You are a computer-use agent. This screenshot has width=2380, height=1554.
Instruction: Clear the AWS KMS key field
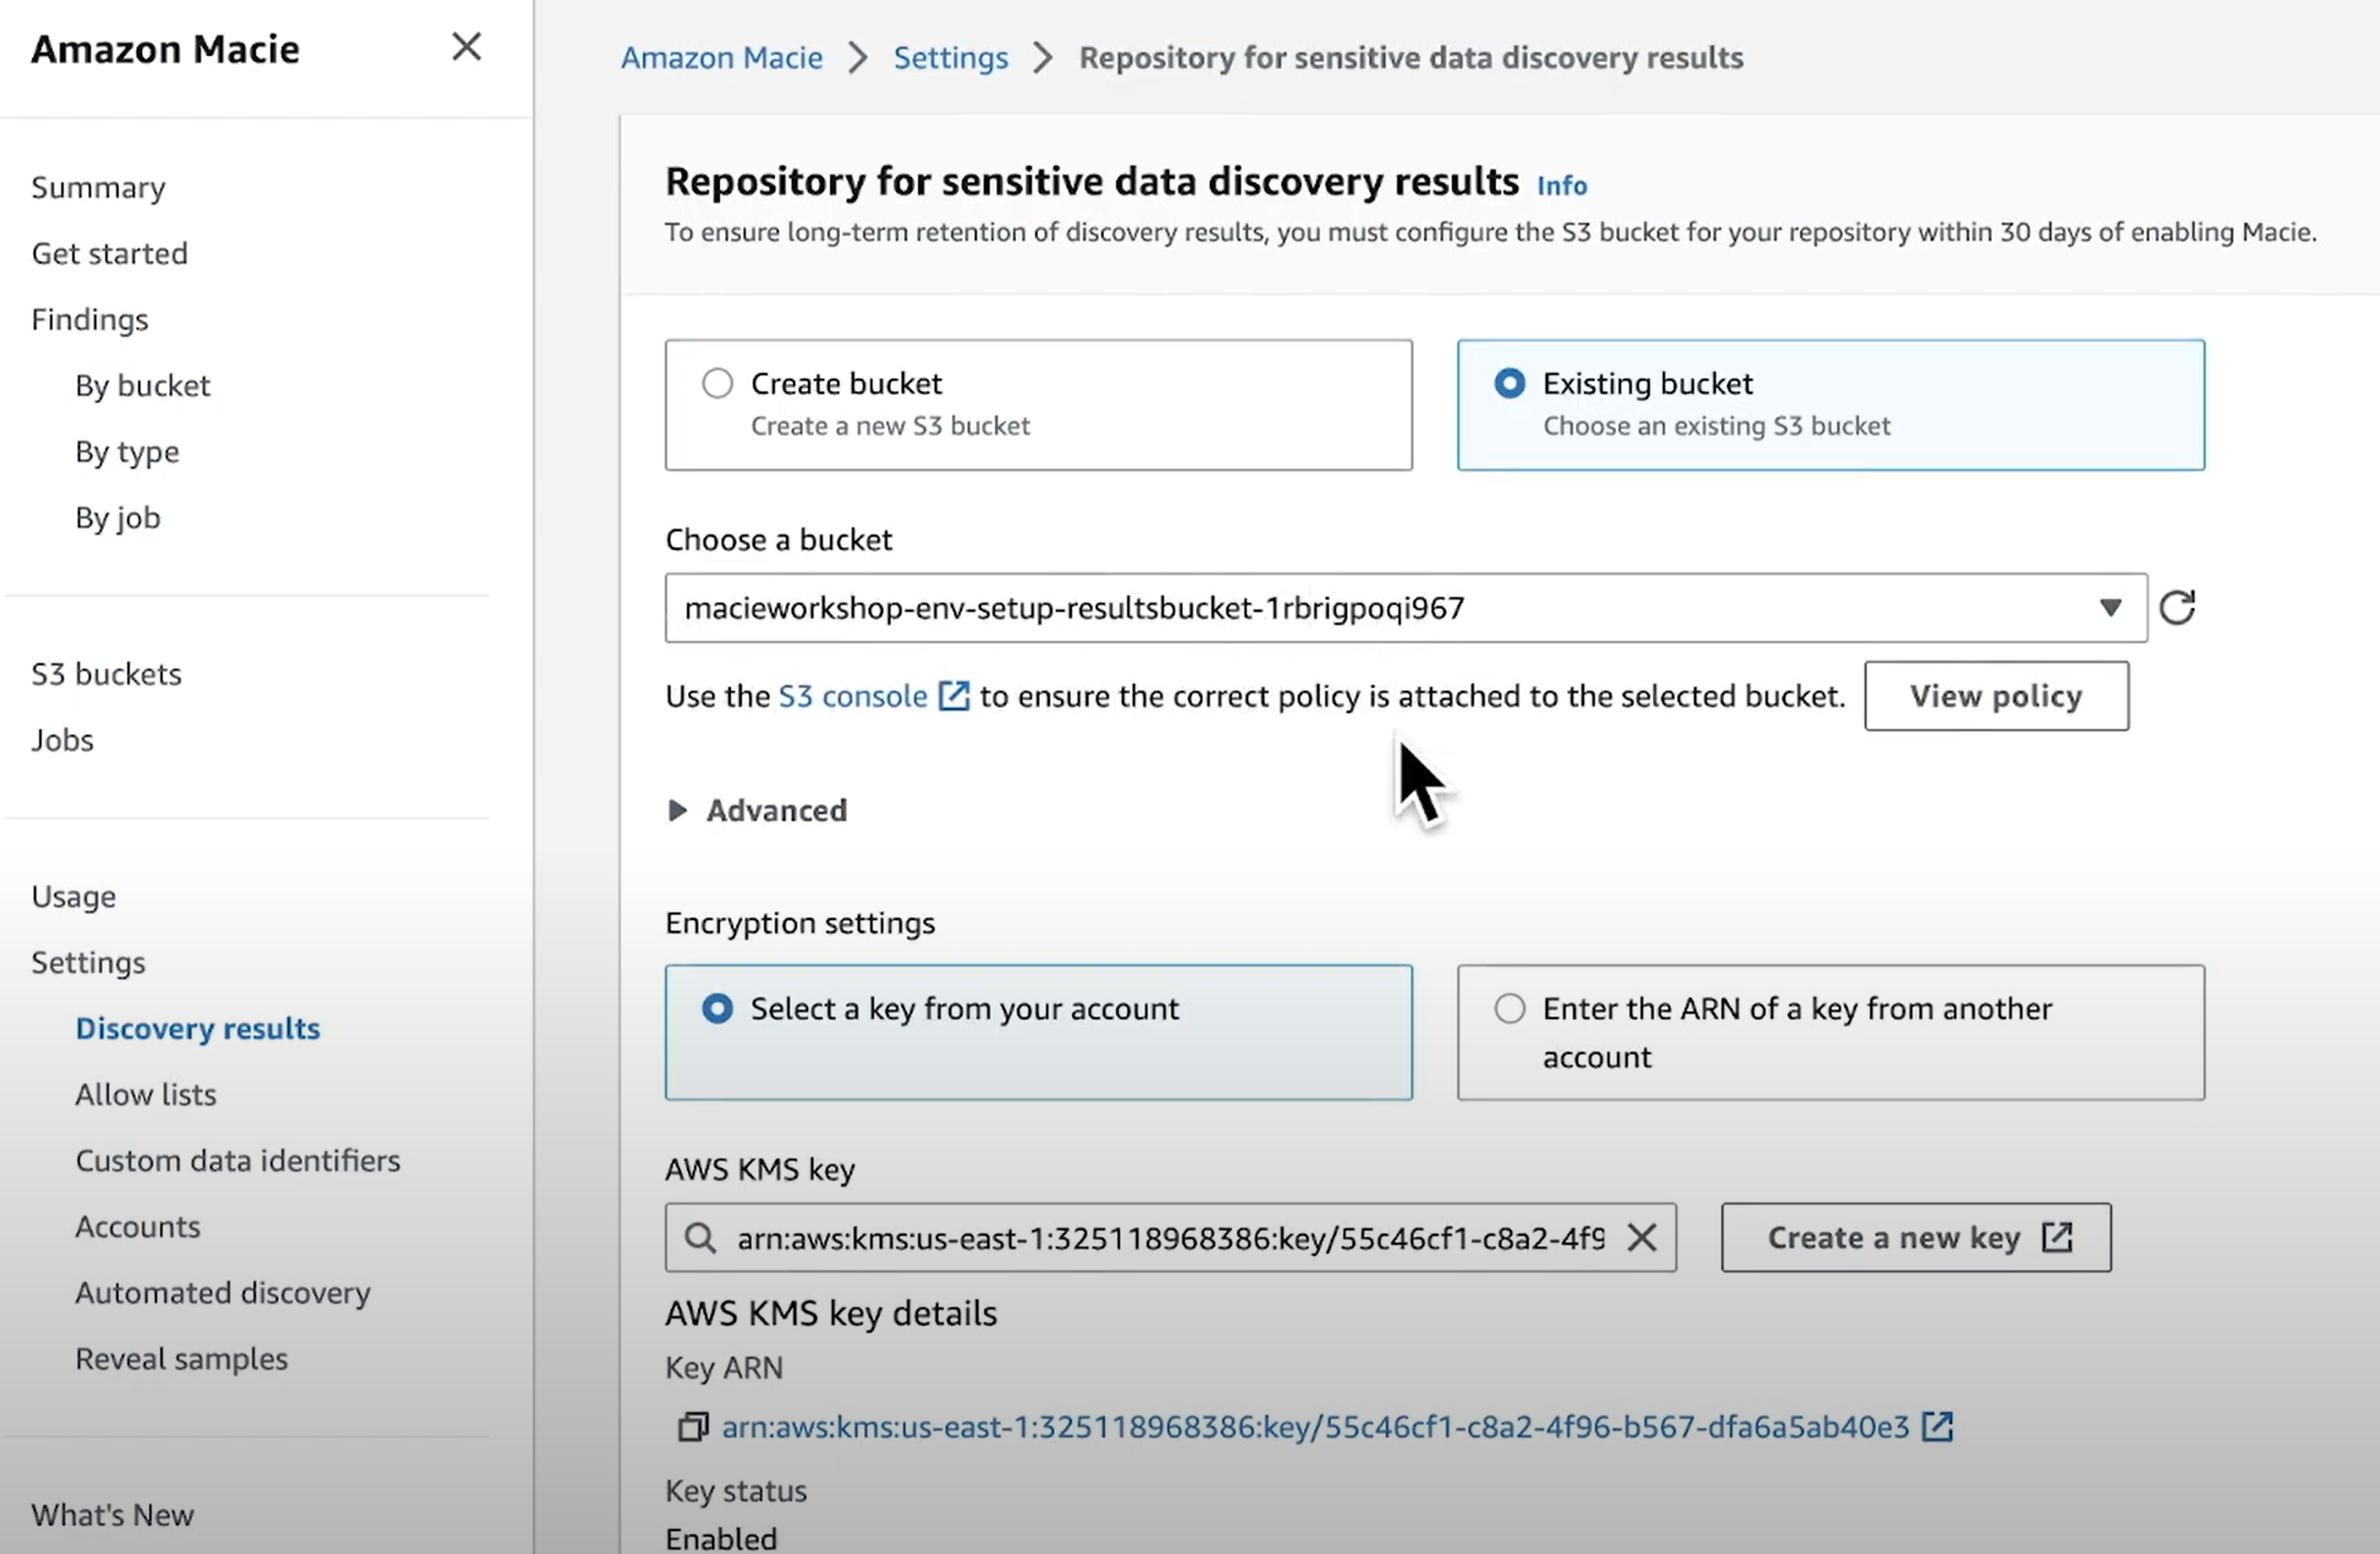pyautogui.click(x=1641, y=1238)
